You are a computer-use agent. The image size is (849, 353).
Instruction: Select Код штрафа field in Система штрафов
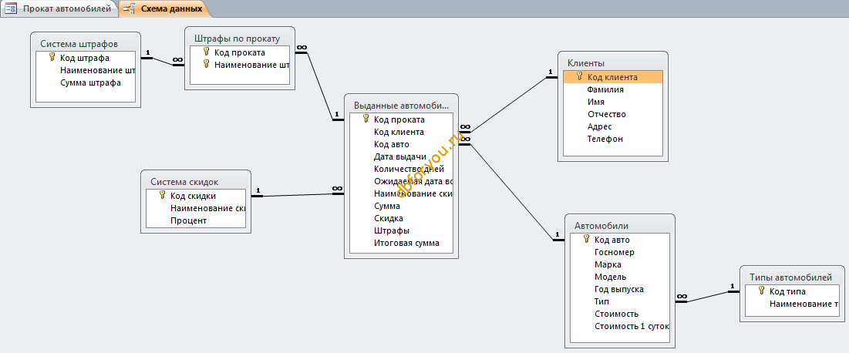(86, 58)
